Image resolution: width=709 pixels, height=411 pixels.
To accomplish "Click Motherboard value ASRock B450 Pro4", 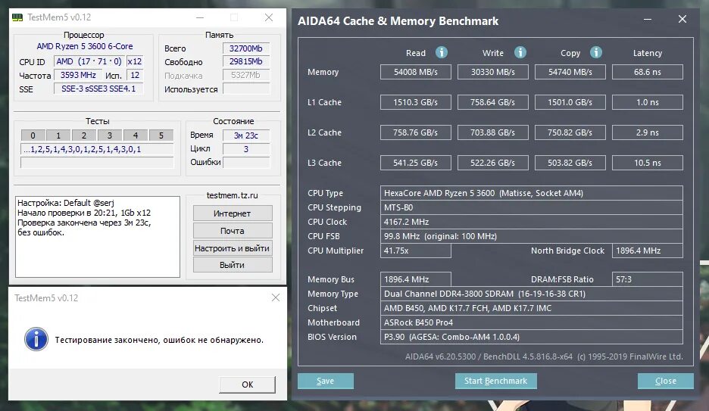I will (531, 322).
